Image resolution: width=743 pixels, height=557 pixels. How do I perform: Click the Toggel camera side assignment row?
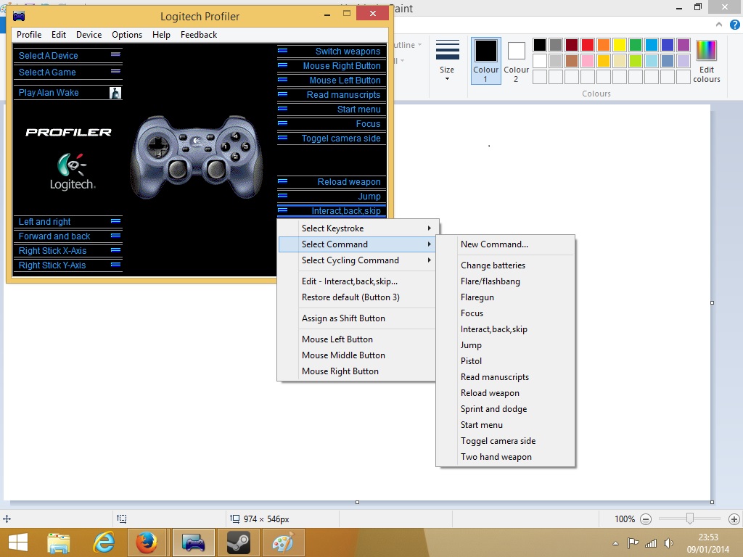pos(331,139)
